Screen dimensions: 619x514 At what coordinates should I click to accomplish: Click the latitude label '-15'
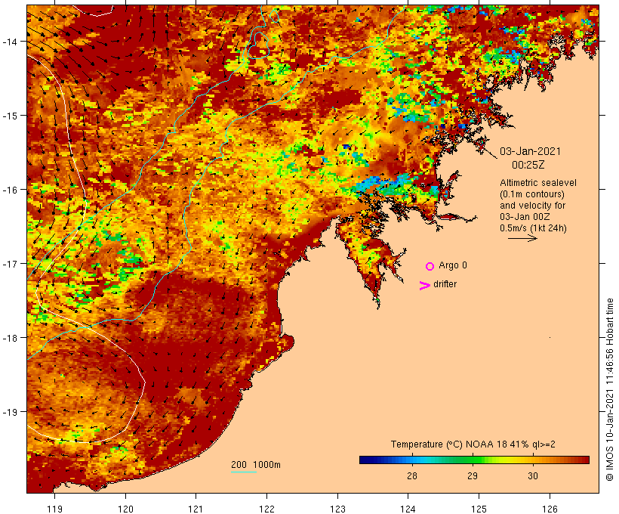(x=10, y=116)
